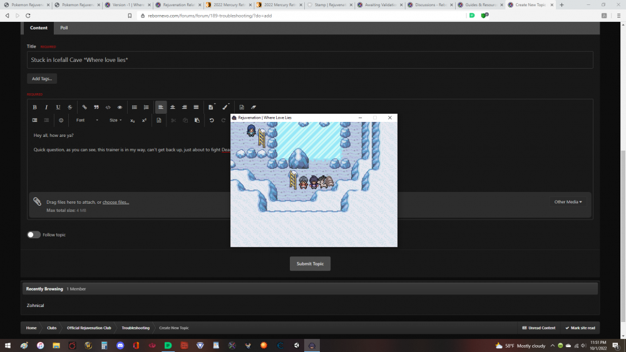Open Troubleshooting breadcrumb
The width and height of the screenshot is (626, 352).
point(136,328)
